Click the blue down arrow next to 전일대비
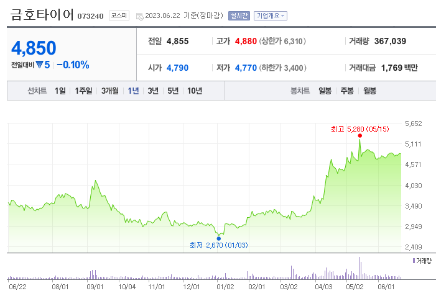Screen dimensions: 436x301 pyautogui.click(x=39, y=65)
